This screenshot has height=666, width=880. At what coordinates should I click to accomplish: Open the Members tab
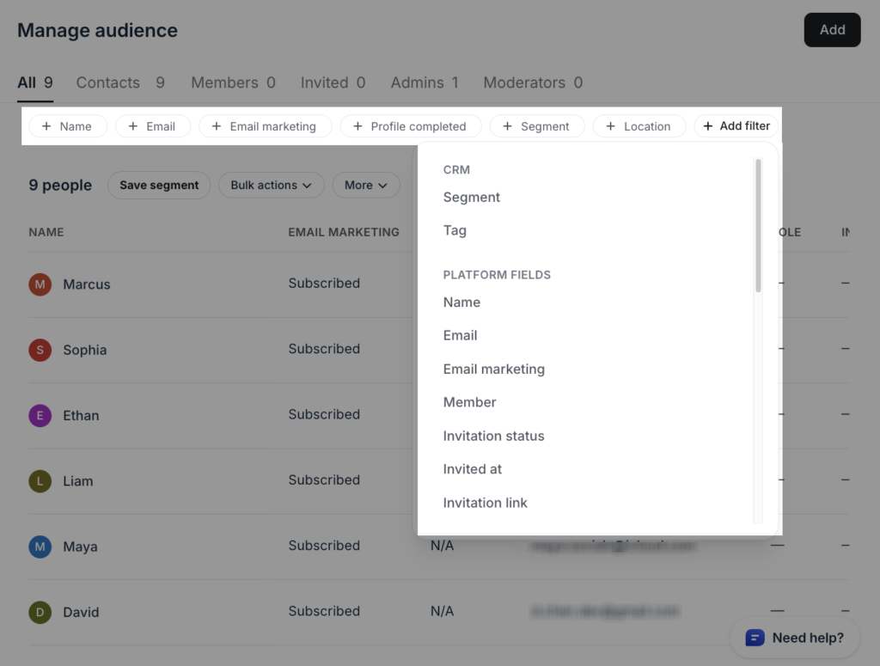click(x=233, y=82)
